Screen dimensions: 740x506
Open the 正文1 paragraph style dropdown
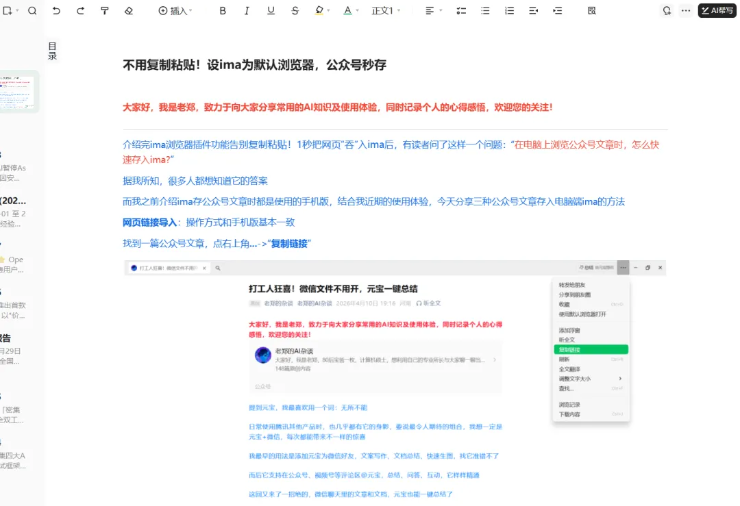386,10
